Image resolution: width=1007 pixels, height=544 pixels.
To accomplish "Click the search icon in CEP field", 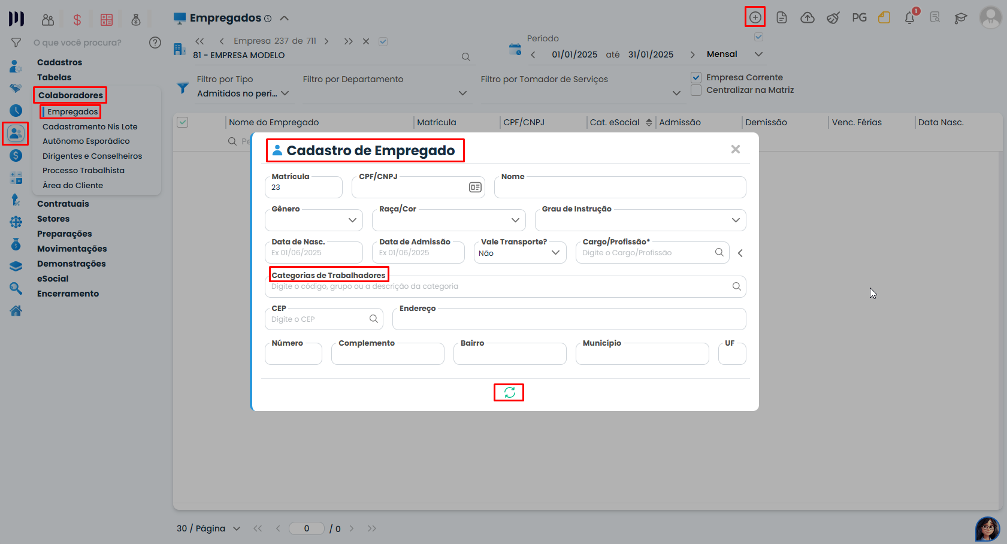I will (373, 319).
